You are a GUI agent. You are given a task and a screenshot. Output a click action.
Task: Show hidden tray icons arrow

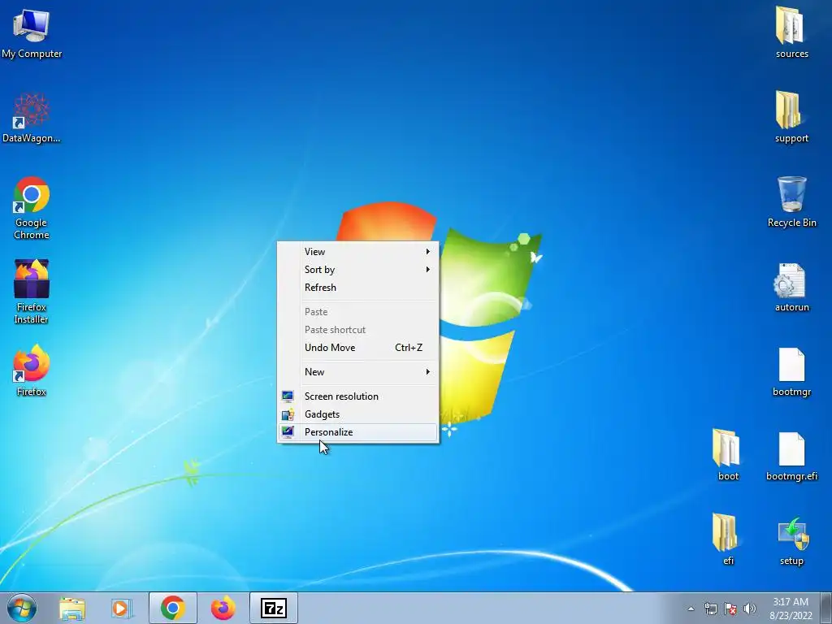pyautogui.click(x=691, y=609)
